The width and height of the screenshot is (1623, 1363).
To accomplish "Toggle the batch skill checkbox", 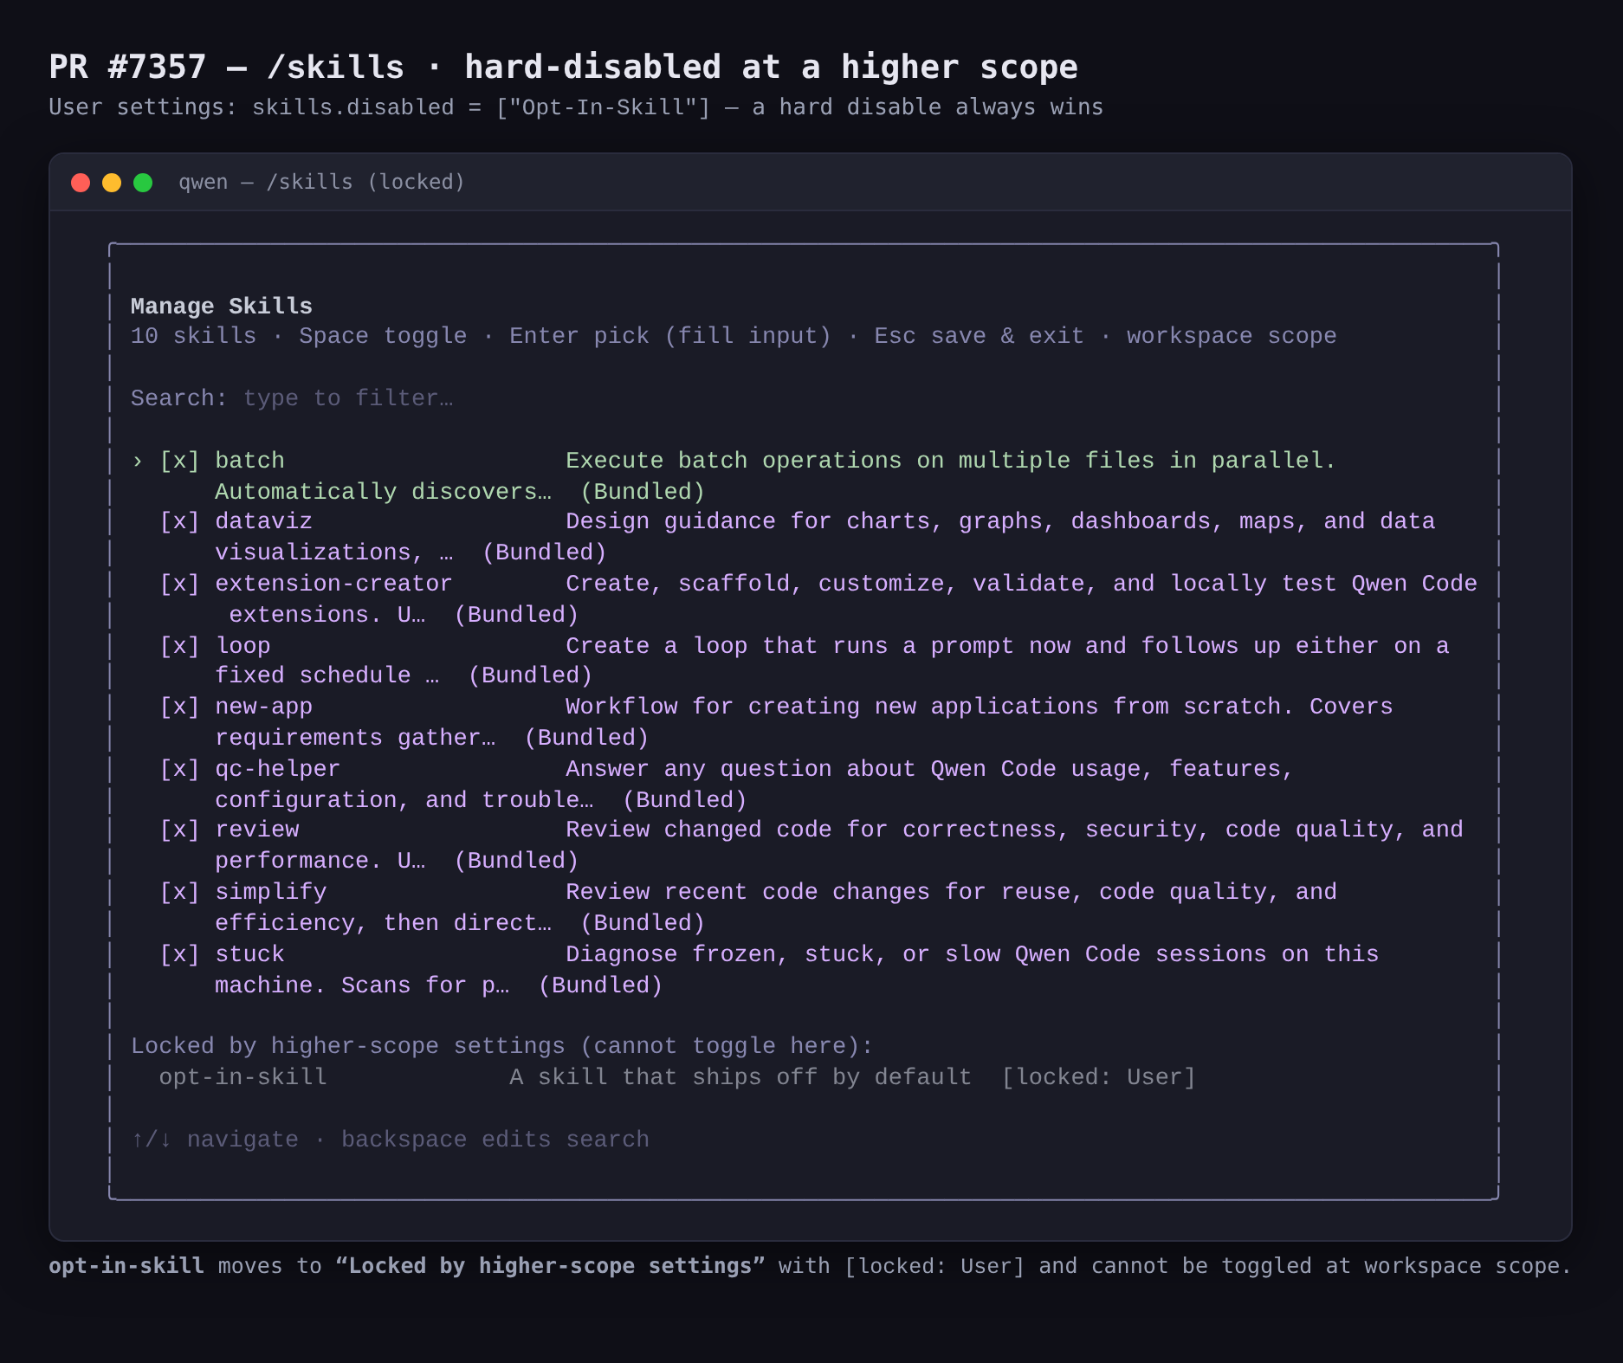I will [x=180, y=461].
